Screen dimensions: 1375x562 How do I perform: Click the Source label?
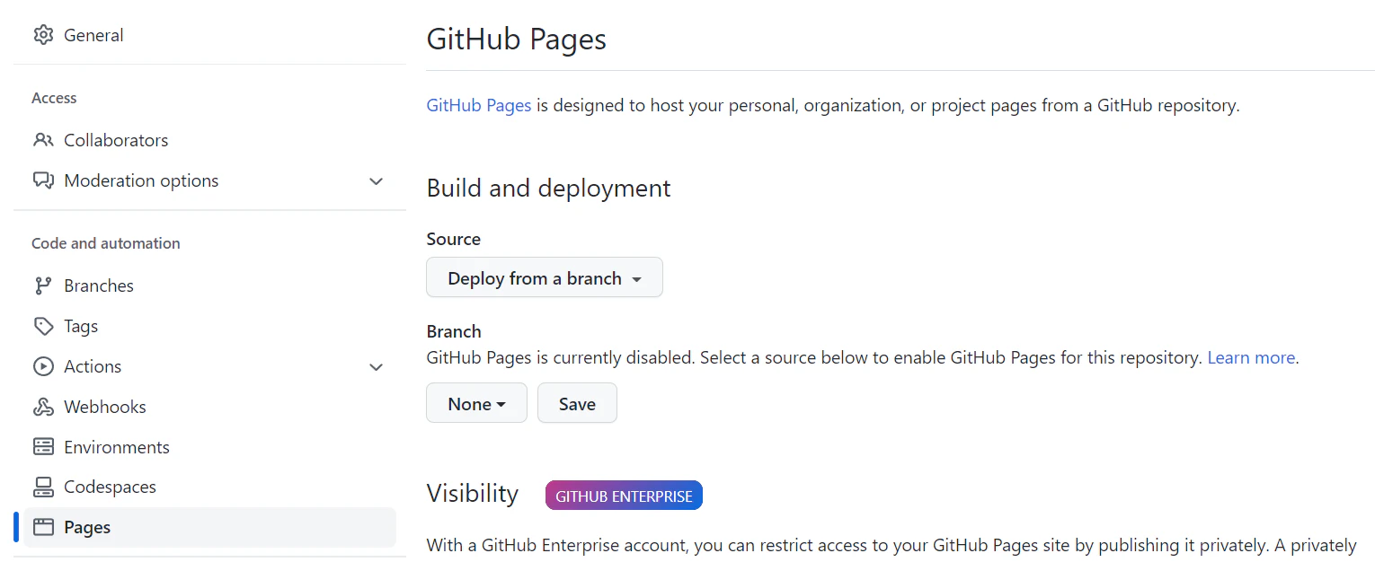point(454,239)
